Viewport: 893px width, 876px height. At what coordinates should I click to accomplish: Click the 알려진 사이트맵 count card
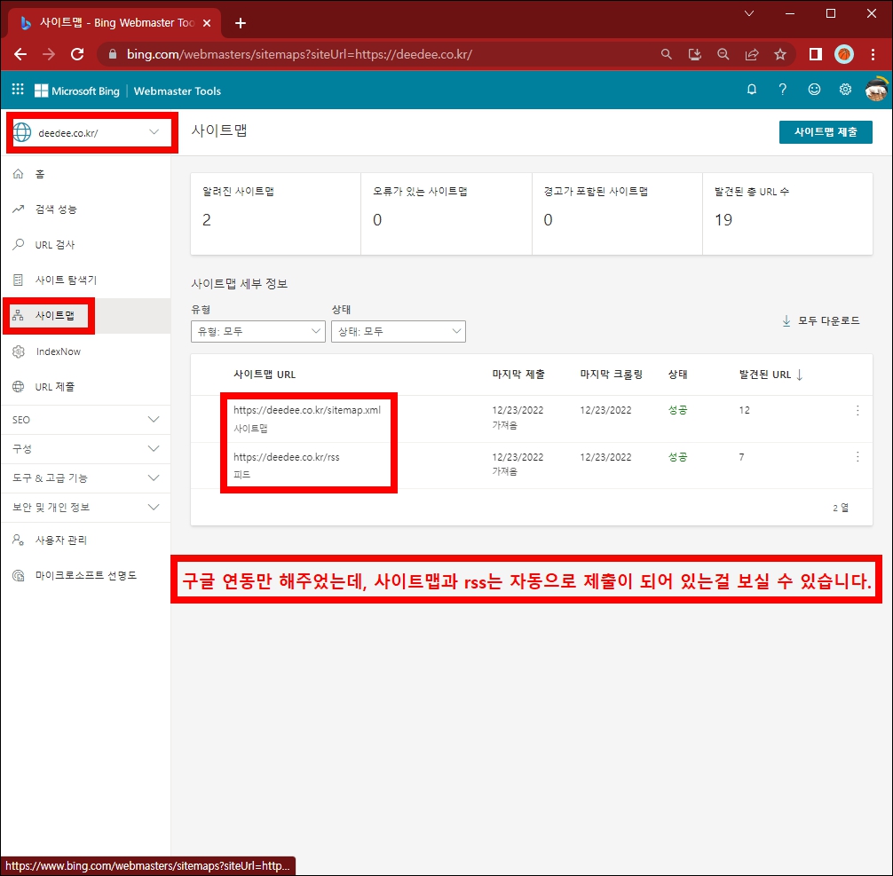pos(276,214)
